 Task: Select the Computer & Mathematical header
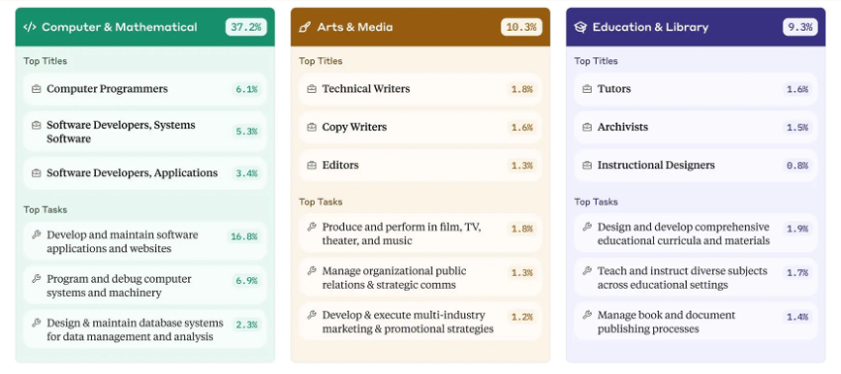click(x=144, y=27)
